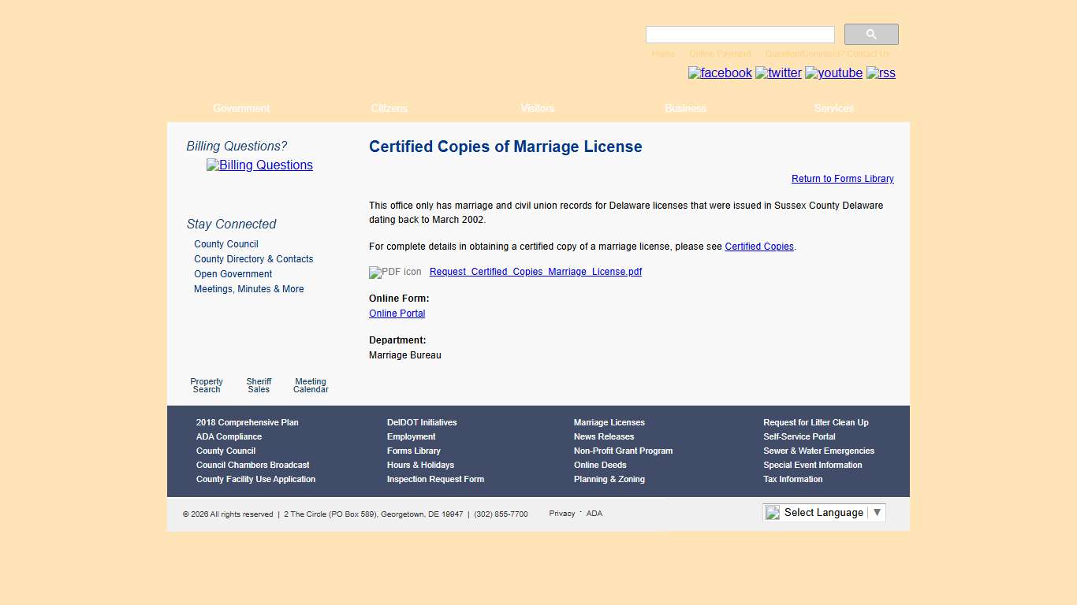
Task: Click the Certified Copies hyperlink
Action: [x=758, y=246]
